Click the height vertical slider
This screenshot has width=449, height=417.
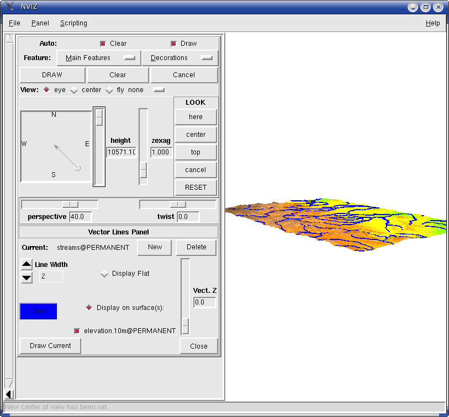(x=99, y=147)
